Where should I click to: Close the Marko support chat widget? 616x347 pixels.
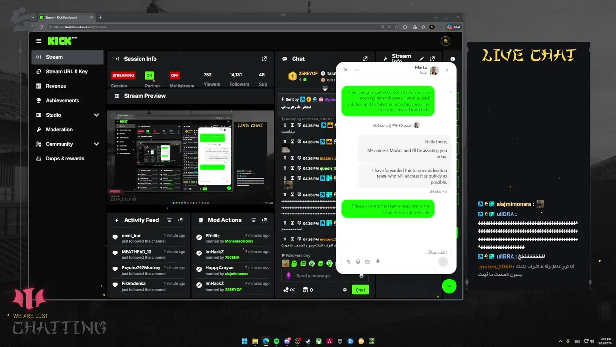click(346, 70)
